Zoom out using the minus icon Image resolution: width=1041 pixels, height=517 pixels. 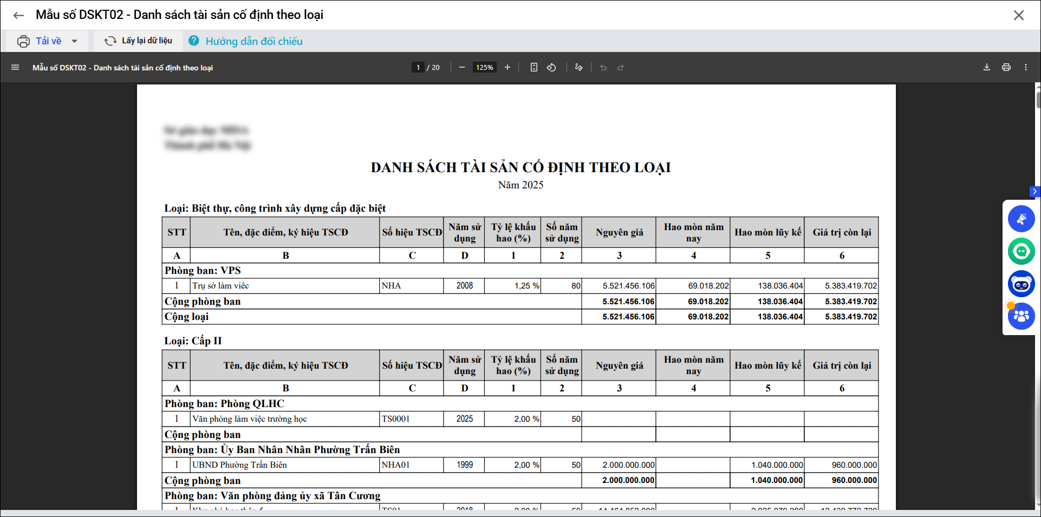pyautogui.click(x=461, y=68)
